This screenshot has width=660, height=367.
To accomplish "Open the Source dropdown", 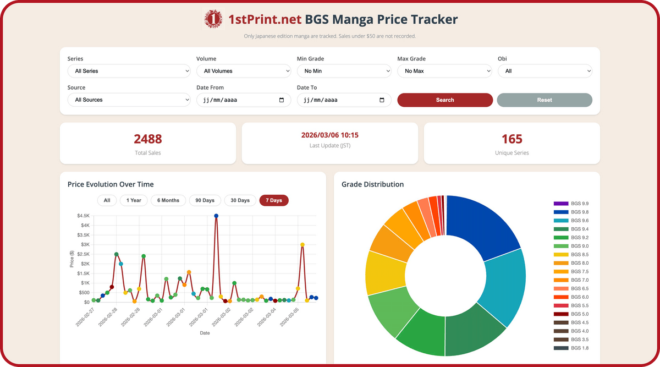I will 129,100.
